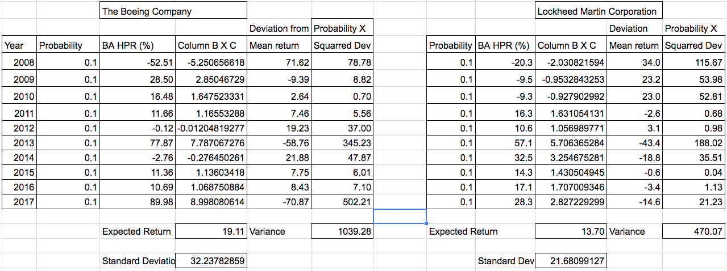727x271 pixels.
Task: Click Boeing variance value 1039.28
Action: 342,231
